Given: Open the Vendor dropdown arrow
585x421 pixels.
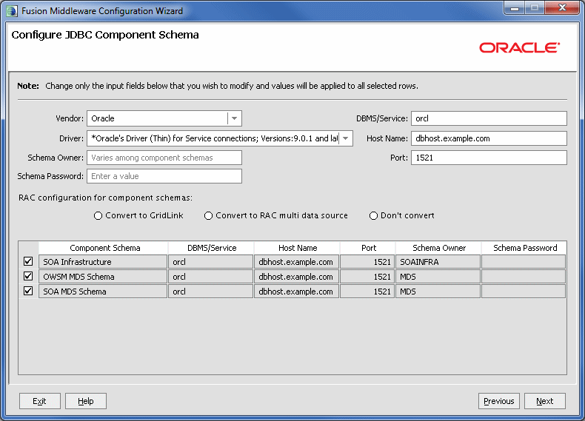Looking at the screenshot, I should click(234, 118).
